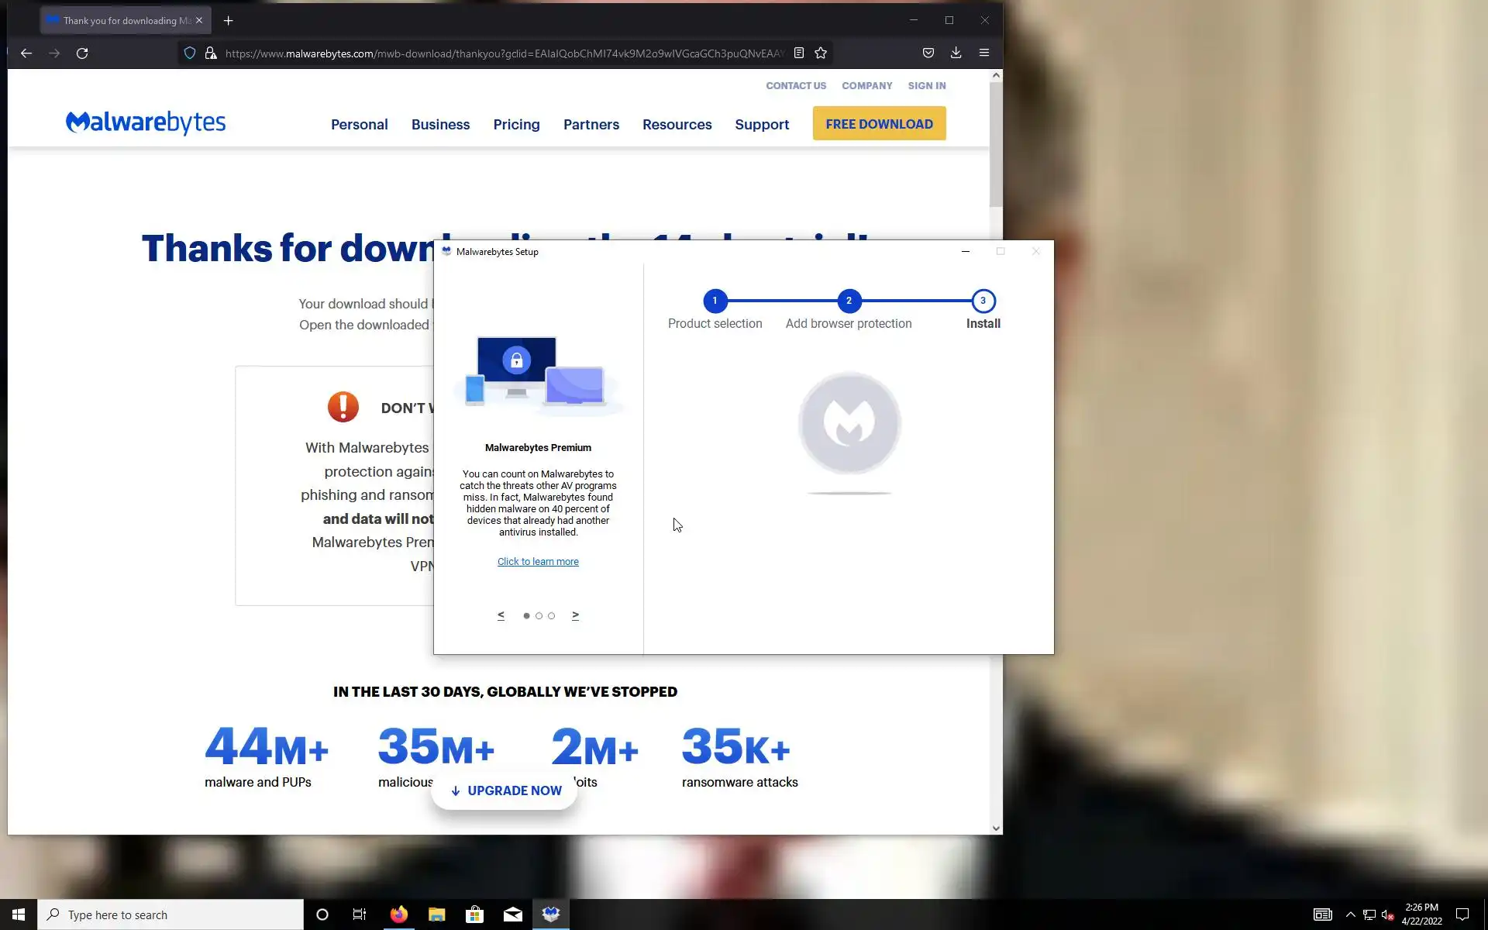This screenshot has height=930, width=1488.
Task: Click the Windows taskbar search box
Action: tap(170, 914)
